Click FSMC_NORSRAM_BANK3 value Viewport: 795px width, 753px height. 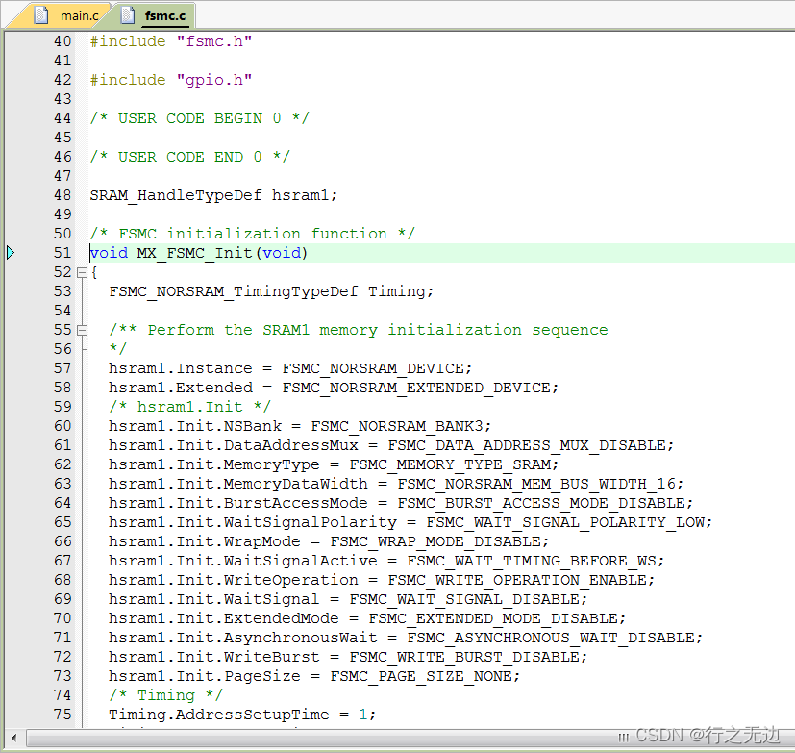point(396,426)
